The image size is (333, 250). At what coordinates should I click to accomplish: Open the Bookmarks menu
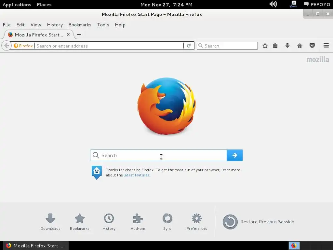point(80,25)
